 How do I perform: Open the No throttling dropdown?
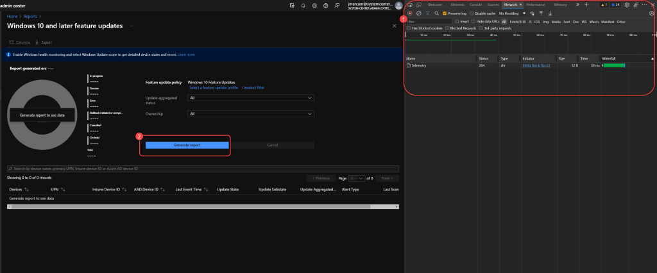pos(513,13)
